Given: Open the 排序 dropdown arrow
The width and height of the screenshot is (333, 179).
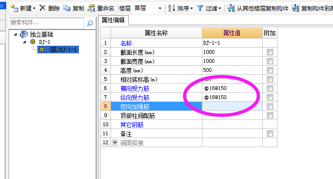Looking at the screenshot, I should point(191,9).
